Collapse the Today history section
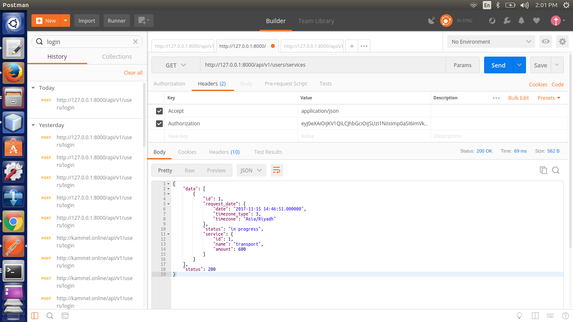The image size is (573, 322). [x=34, y=88]
